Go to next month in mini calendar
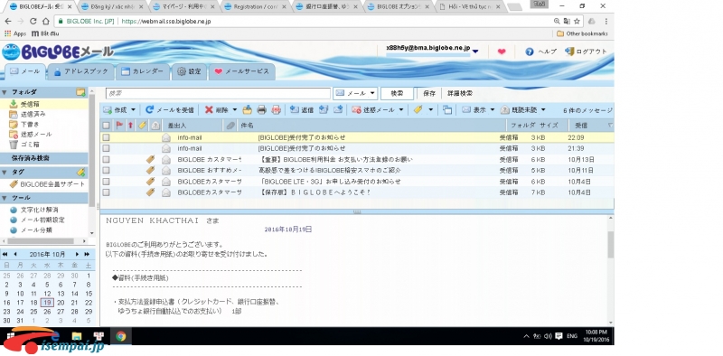Screen dimensions: 723x356 (77, 254)
